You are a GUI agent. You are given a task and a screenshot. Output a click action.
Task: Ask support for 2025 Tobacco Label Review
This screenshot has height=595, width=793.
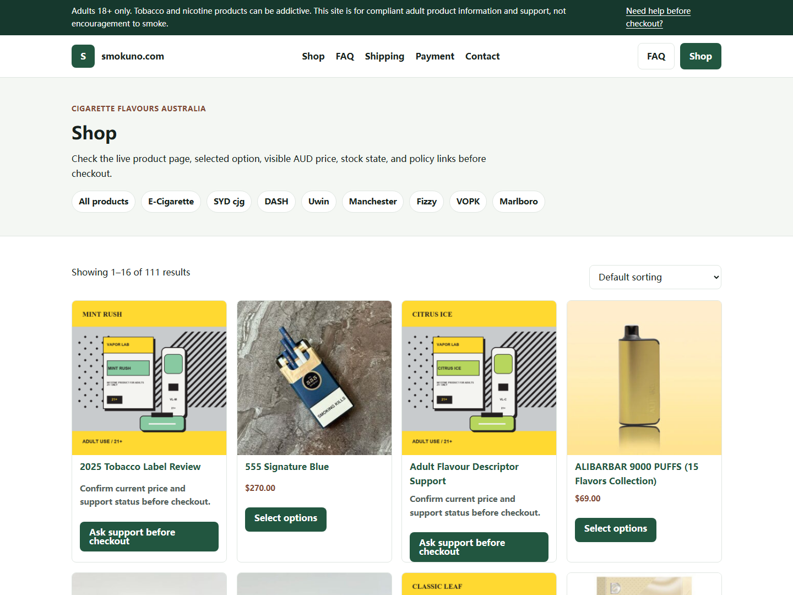point(149,537)
